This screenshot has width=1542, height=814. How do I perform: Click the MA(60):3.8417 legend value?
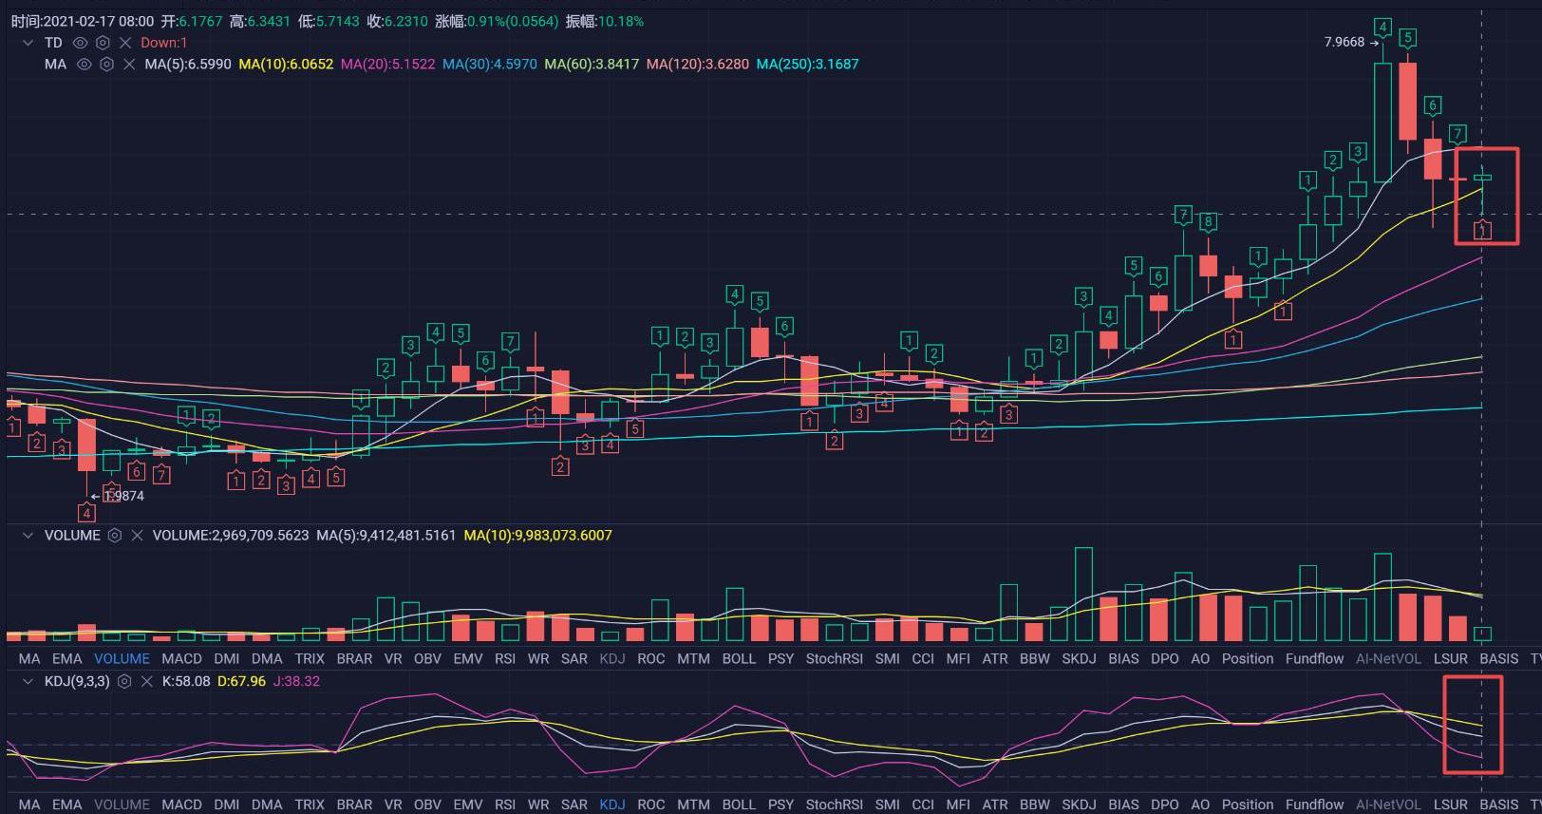(x=592, y=65)
